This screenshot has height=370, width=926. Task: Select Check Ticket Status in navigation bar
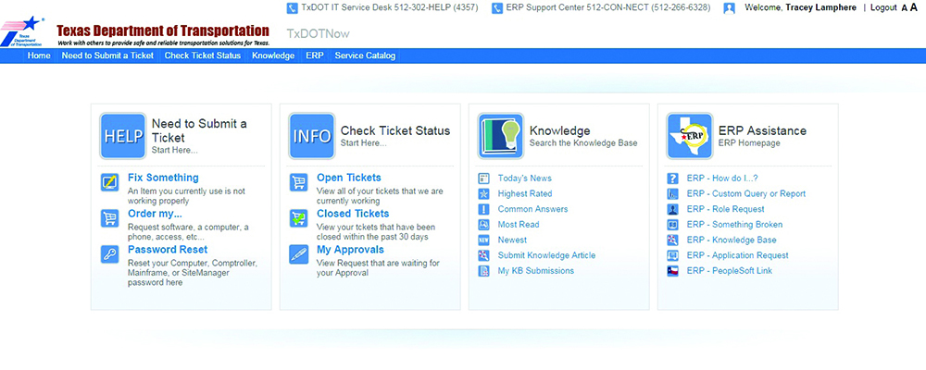(203, 55)
